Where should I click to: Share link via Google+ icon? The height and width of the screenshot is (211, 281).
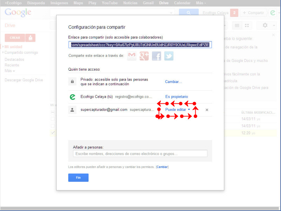[144, 56]
